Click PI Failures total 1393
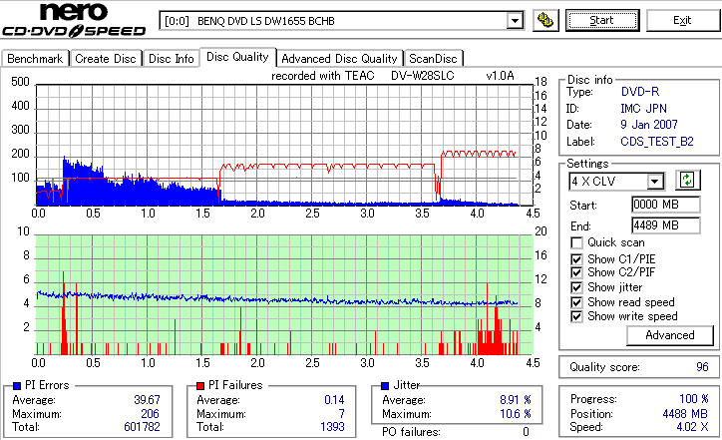 click(x=332, y=427)
